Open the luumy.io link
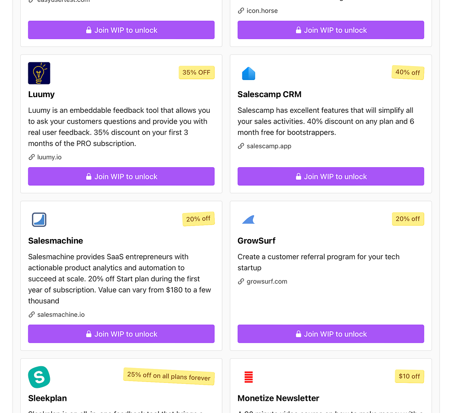Image resolution: width=449 pixels, height=413 pixels. pyautogui.click(x=49, y=157)
